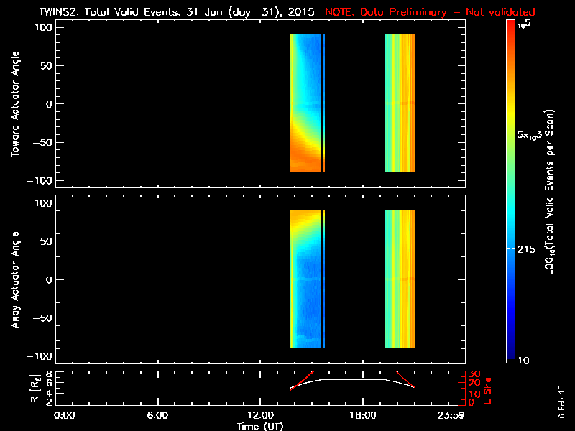Click the red top of the colorbar
Image resolution: width=575 pixels, height=431 pixels.
(x=510, y=24)
